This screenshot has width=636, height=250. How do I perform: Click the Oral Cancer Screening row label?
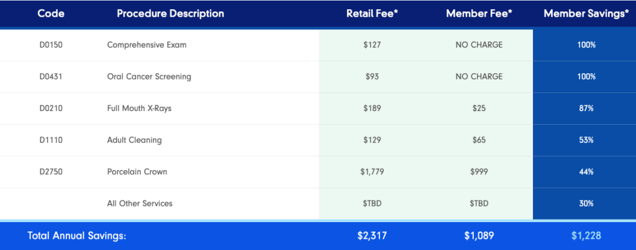tap(149, 77)
